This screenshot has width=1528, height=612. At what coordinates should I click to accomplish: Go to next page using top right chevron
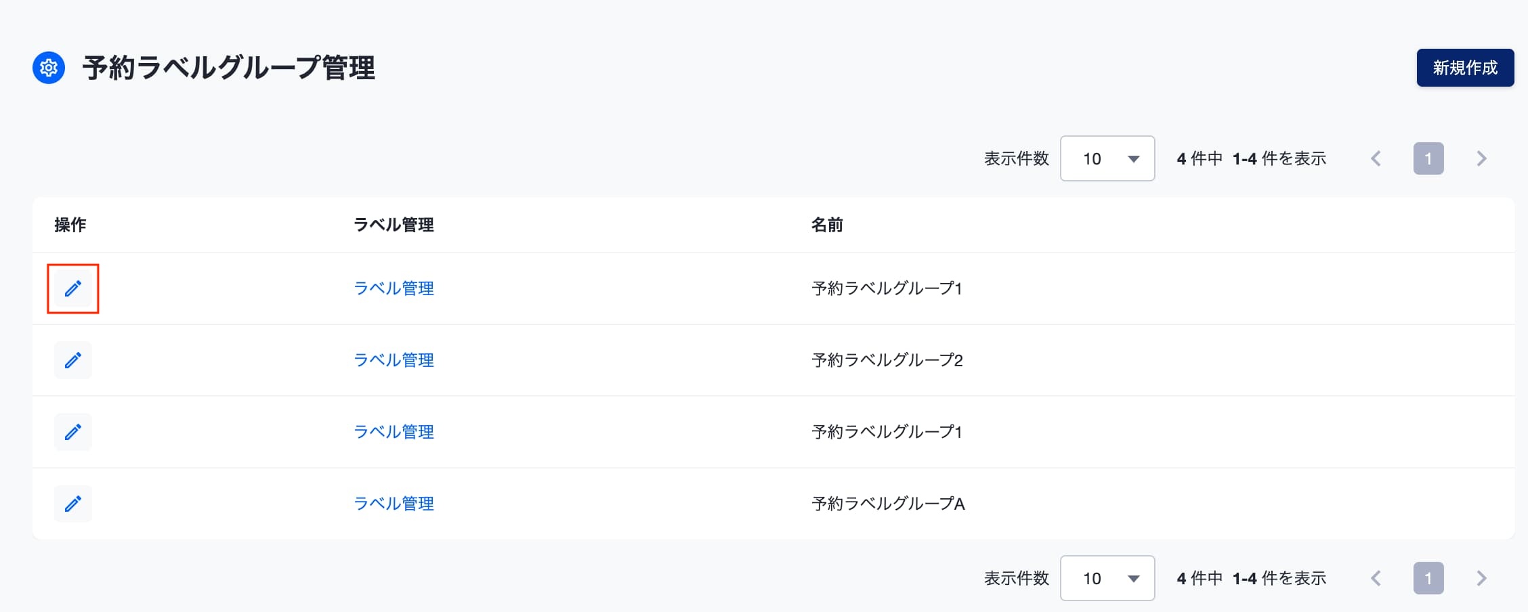1481,158
